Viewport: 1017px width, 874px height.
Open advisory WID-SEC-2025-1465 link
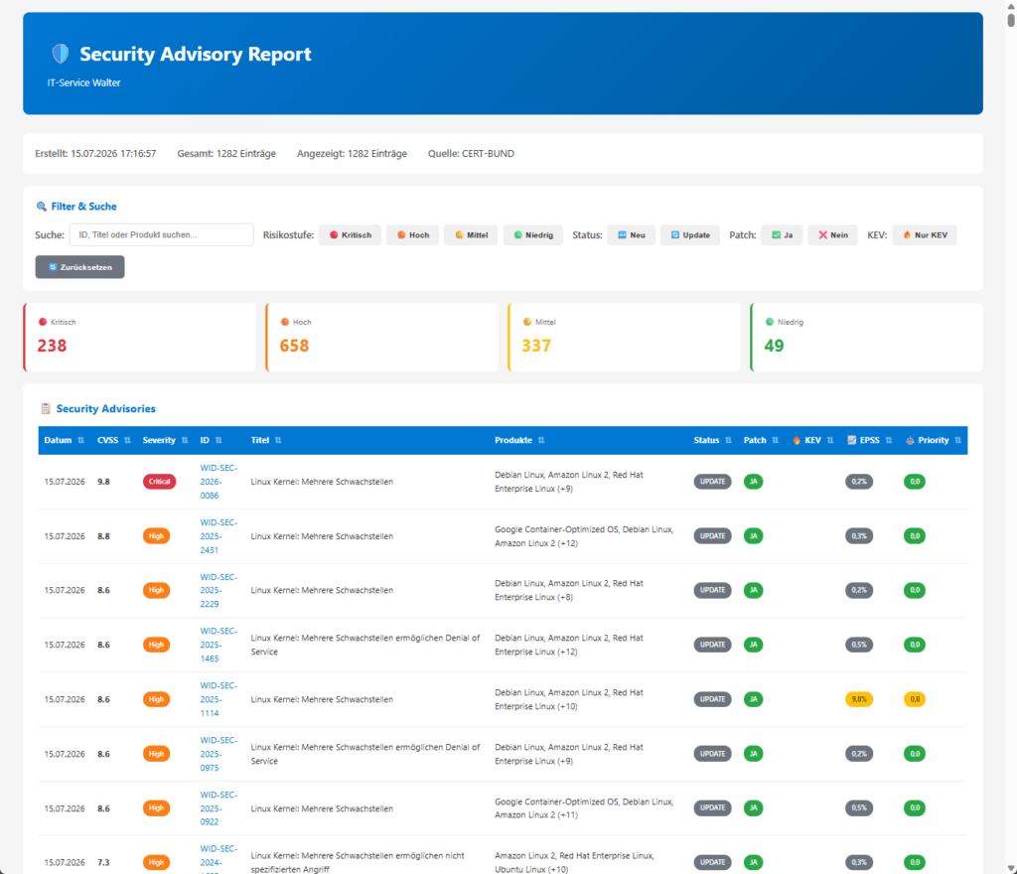click(218, 645)
